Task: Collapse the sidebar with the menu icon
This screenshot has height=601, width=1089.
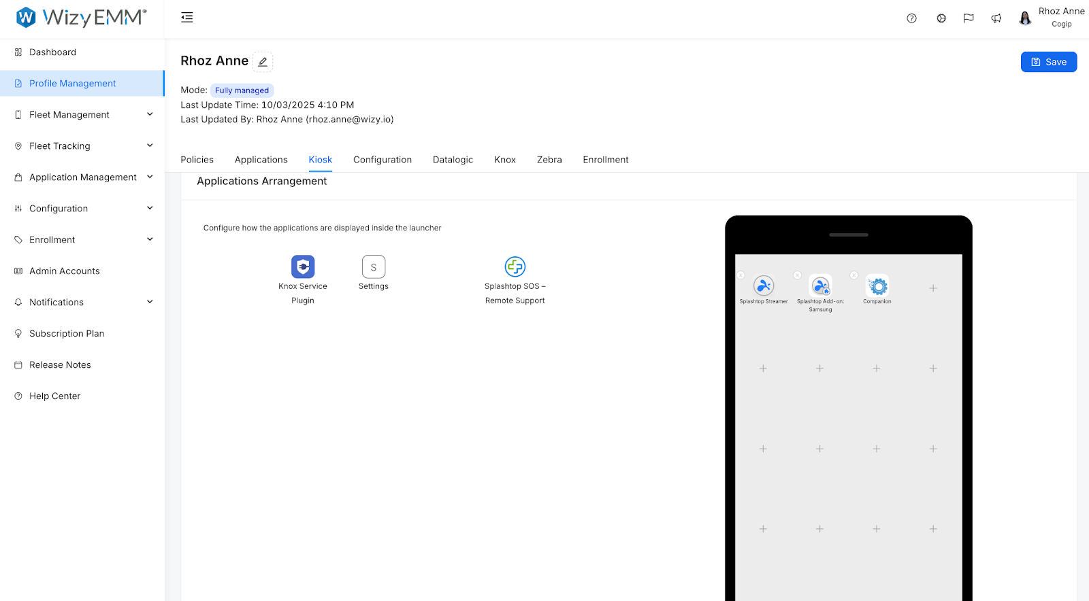Action: click(187, 18)
